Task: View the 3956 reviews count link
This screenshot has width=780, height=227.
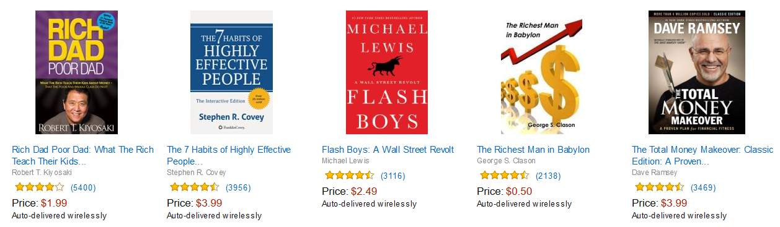Action: [x=238, y=187]
